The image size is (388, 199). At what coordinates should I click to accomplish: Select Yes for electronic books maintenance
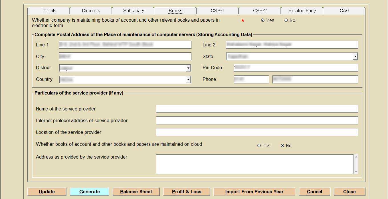[x=263, y=20]
